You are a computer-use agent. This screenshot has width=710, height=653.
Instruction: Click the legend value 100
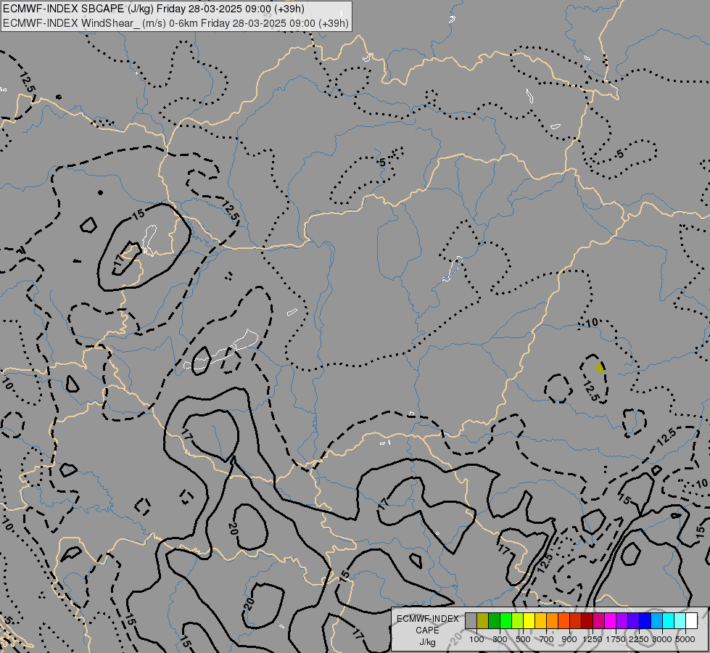[x=476, y=639]
